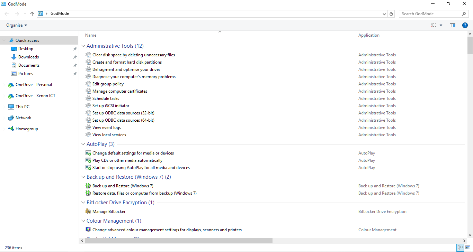Click the Back up and Restore icon
This screenshot has height=252, width=473.
[x=88, y=186]
